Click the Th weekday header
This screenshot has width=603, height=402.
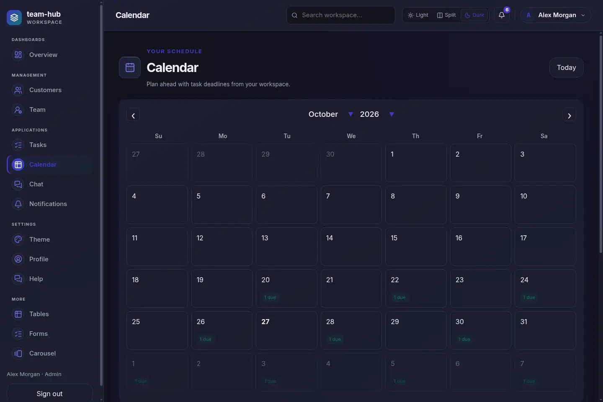[x=415, y=136]
